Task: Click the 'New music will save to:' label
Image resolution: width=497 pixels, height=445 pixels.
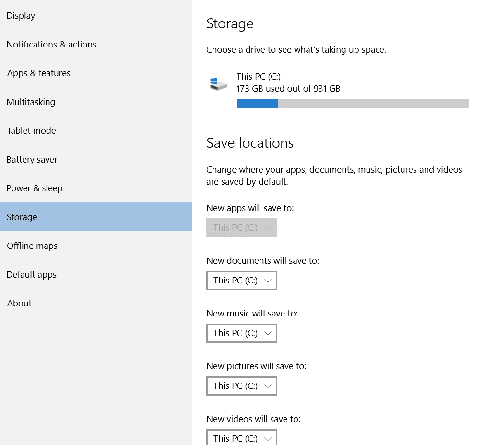Action: [x=252, y=314]
